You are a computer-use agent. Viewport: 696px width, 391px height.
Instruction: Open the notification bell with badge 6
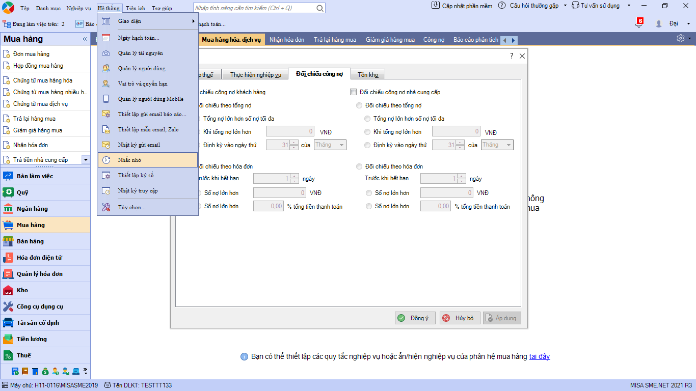coord(639,23)
